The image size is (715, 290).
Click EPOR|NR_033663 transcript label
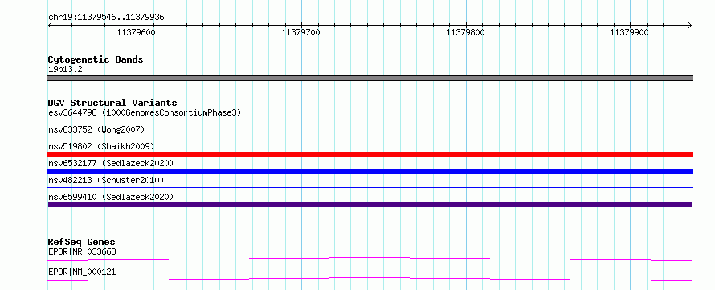tap(82, 251)
